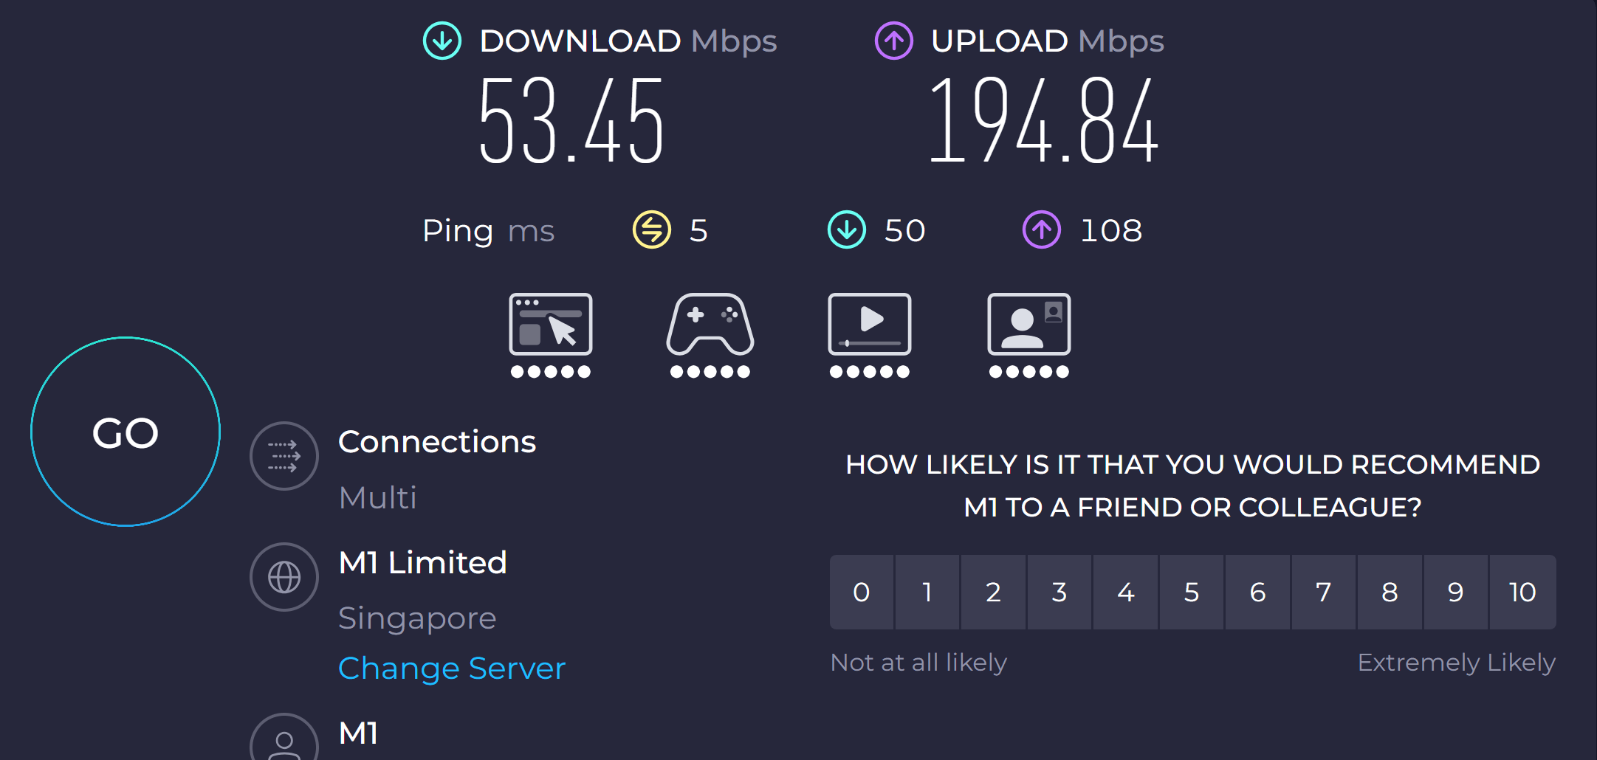The width and height of the screenshot is (1597, 760).
Task: Select rating 10 on recommendation scale
Action: point(1522,593)
